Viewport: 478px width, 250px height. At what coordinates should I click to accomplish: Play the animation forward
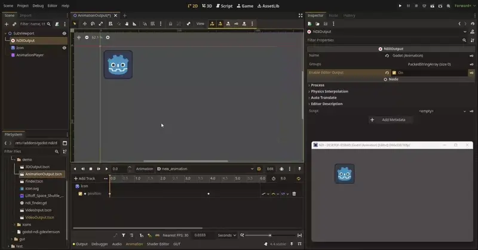tap(106, 169)
